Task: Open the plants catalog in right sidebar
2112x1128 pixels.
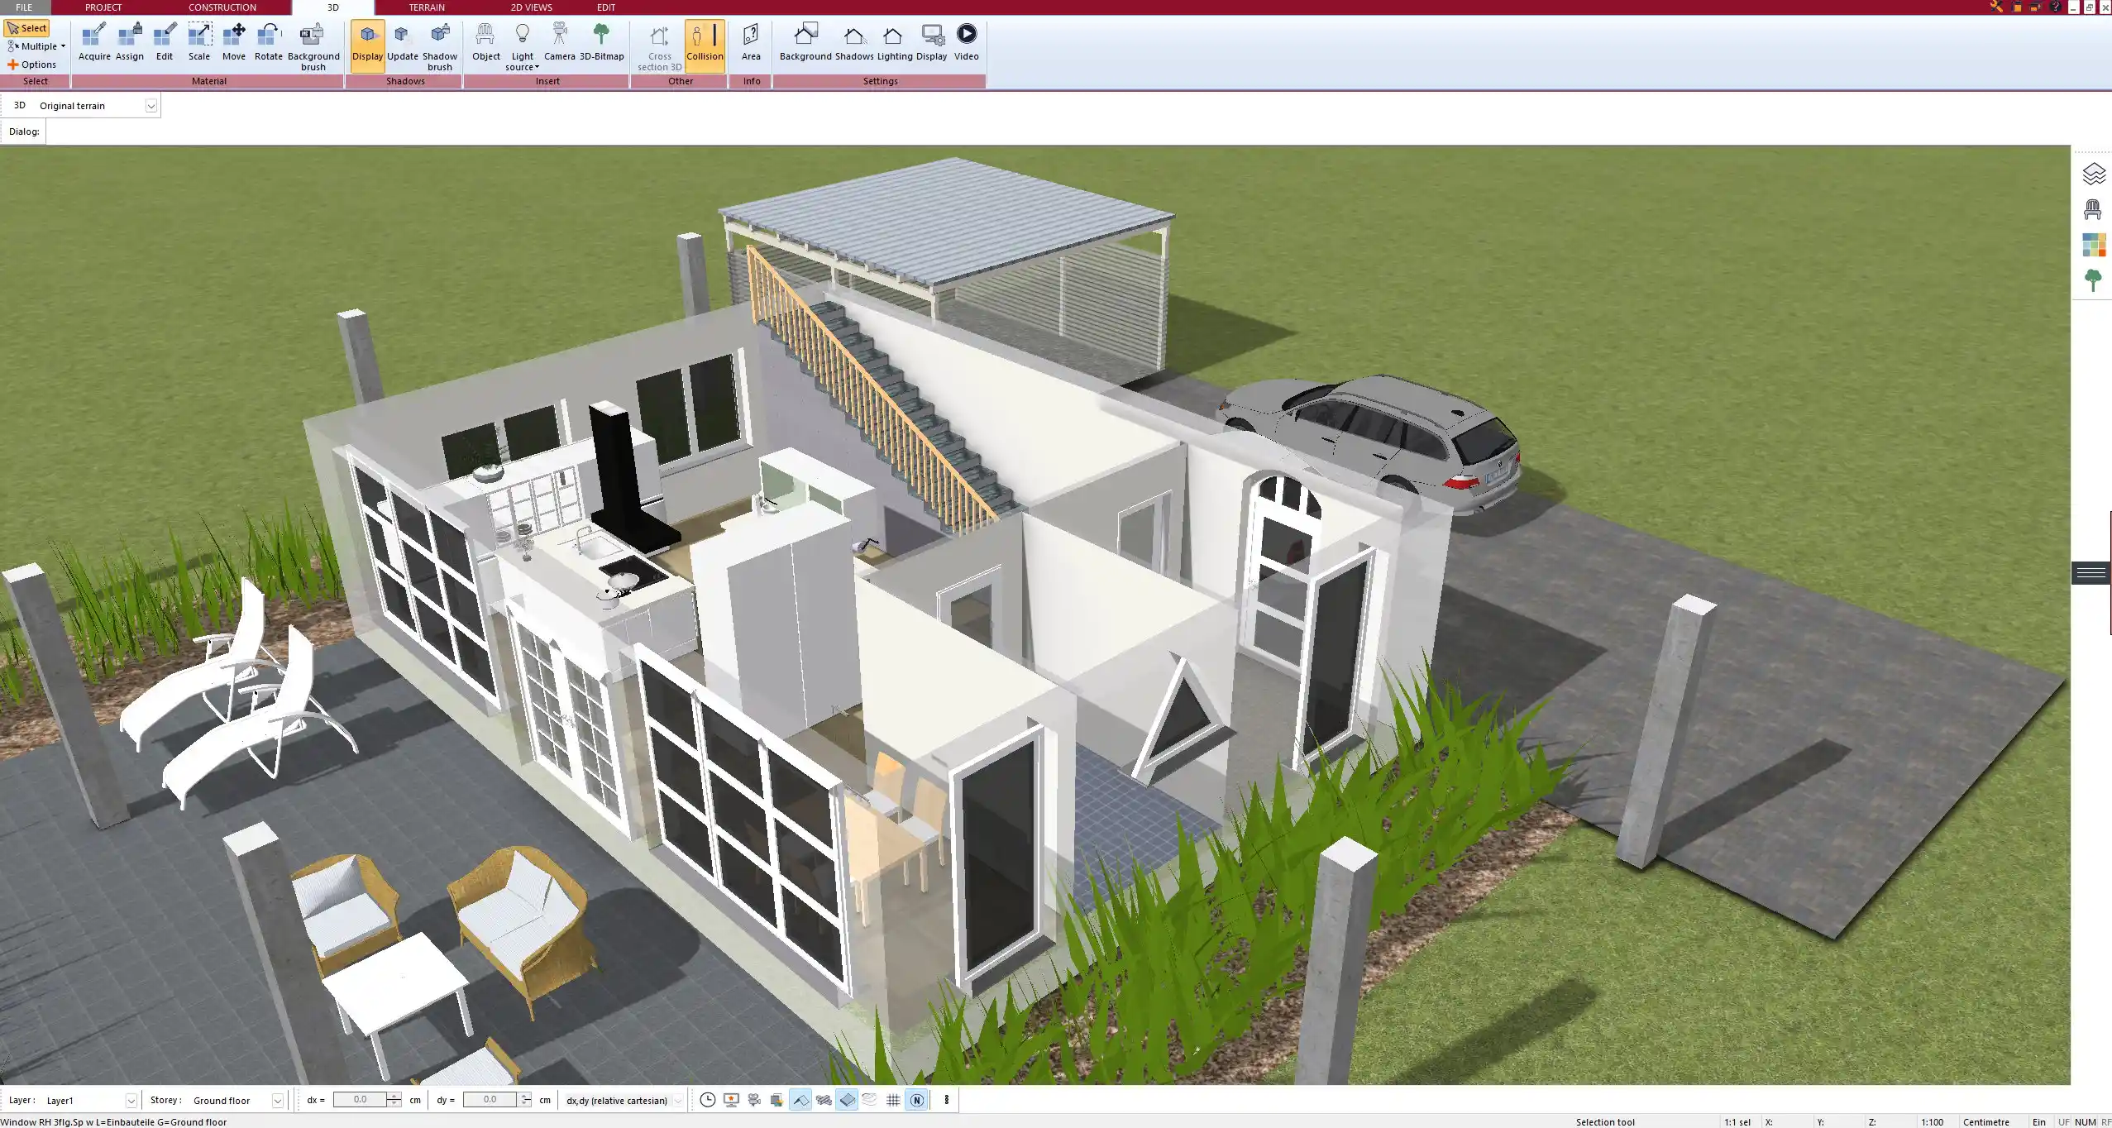Action: click(2094, 280)
